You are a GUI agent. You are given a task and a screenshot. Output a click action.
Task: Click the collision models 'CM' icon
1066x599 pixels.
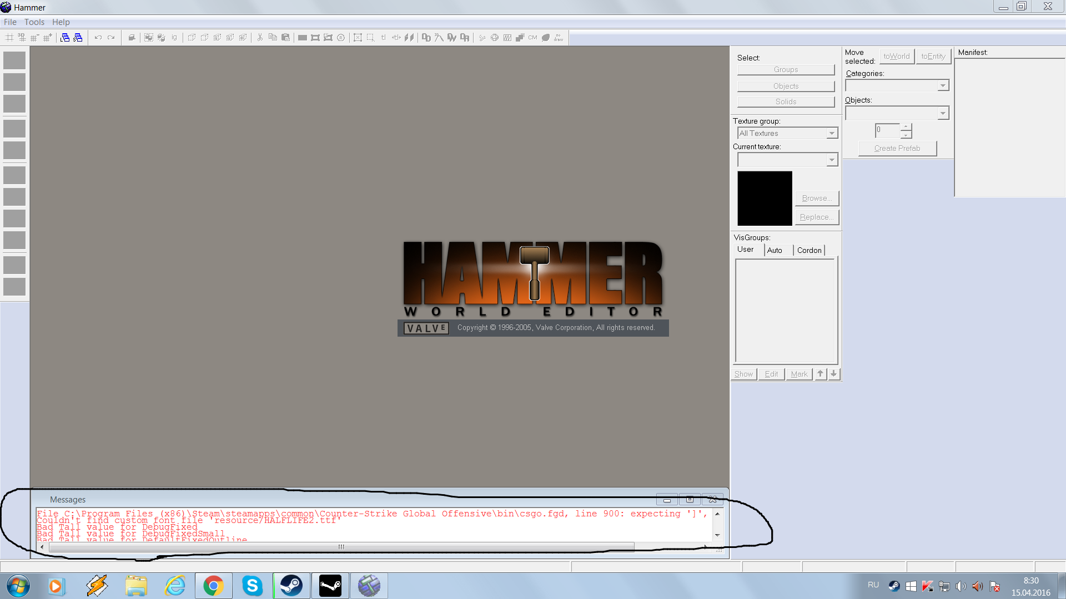[533, 38]
